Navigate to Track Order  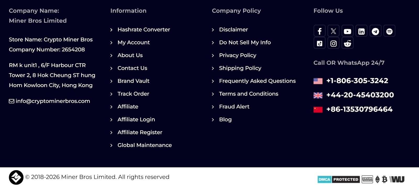(133, 94)
